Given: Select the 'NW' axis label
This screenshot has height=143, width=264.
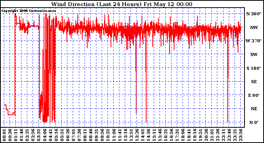Looking at the screenshot, I should tap(254, 27).
